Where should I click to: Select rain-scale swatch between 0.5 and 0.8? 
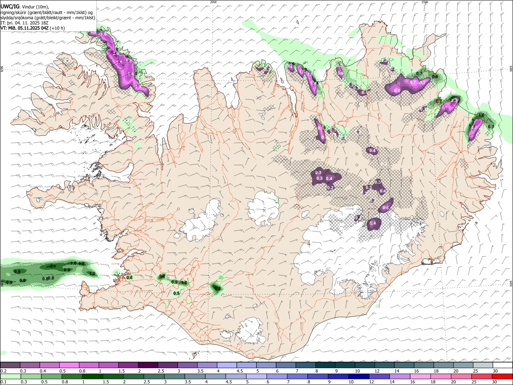(51, 376)
